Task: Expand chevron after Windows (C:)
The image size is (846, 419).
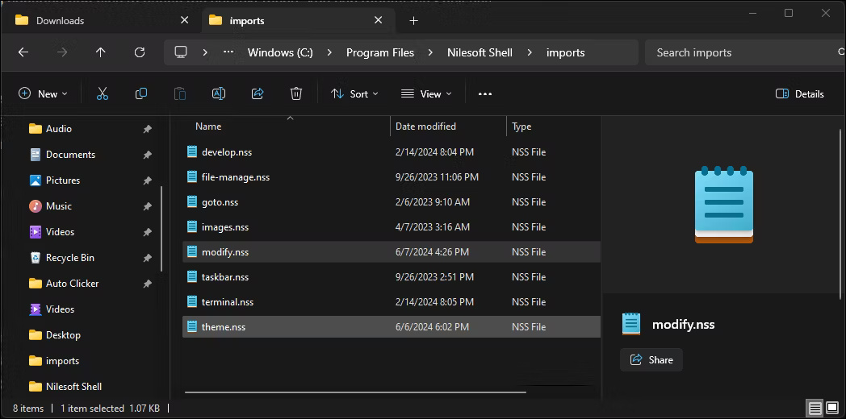Action: coord(329,52)
